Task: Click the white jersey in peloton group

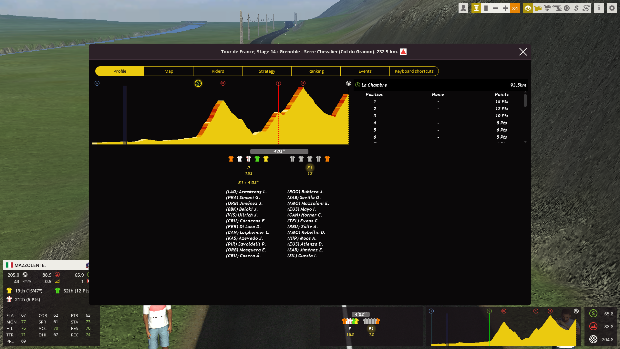Action: pyautogui.click(x=240, y=159)
